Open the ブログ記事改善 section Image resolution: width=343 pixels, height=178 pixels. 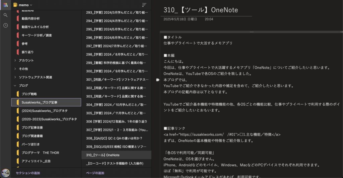46,127
